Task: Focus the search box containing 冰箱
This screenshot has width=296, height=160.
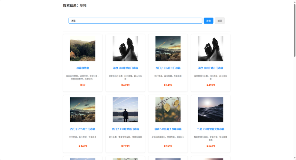Action: tap(135, 21)
